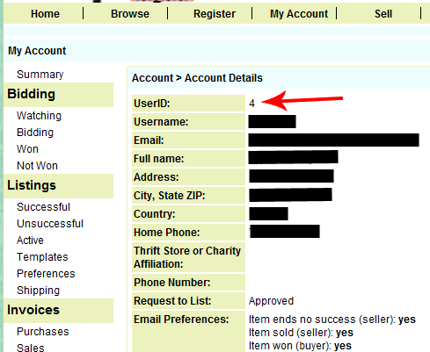Viewport: 430px width, 352px height.
Task: Show current Bidding items link
Action: tap(35, 133)
